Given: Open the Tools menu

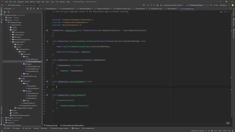Looking at the screenshot, I should tap(52, 1).
